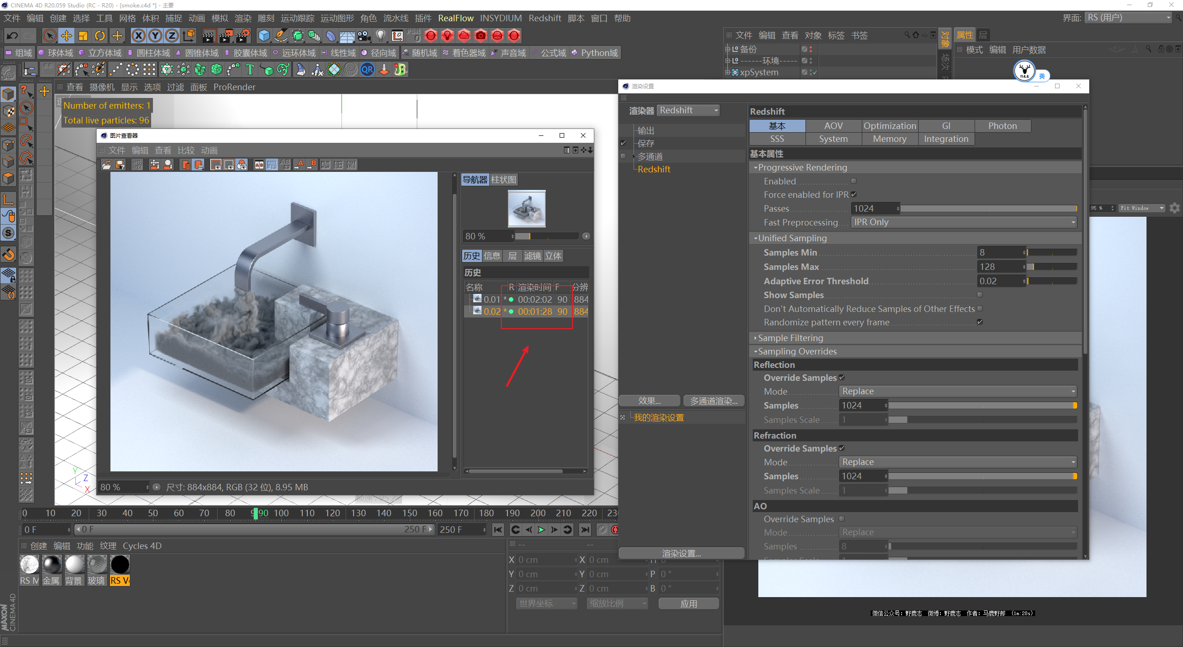Viewport: 1183px width, 647px height.
Task: Select the 0.02 render in history list
Action: pos(526,312)
